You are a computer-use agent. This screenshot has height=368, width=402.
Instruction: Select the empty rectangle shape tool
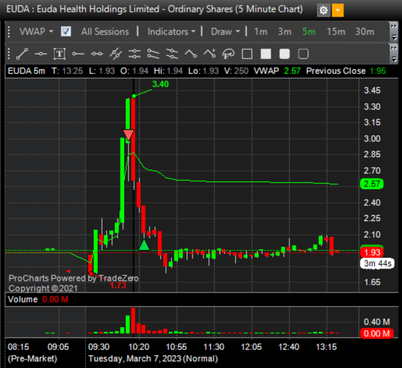[x=247, y=54]
